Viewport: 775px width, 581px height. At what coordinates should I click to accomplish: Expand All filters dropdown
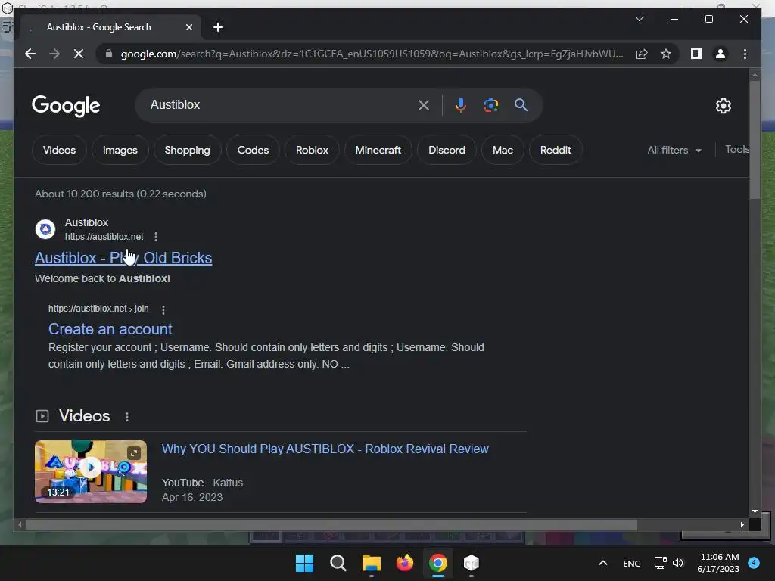click(674, 151)
